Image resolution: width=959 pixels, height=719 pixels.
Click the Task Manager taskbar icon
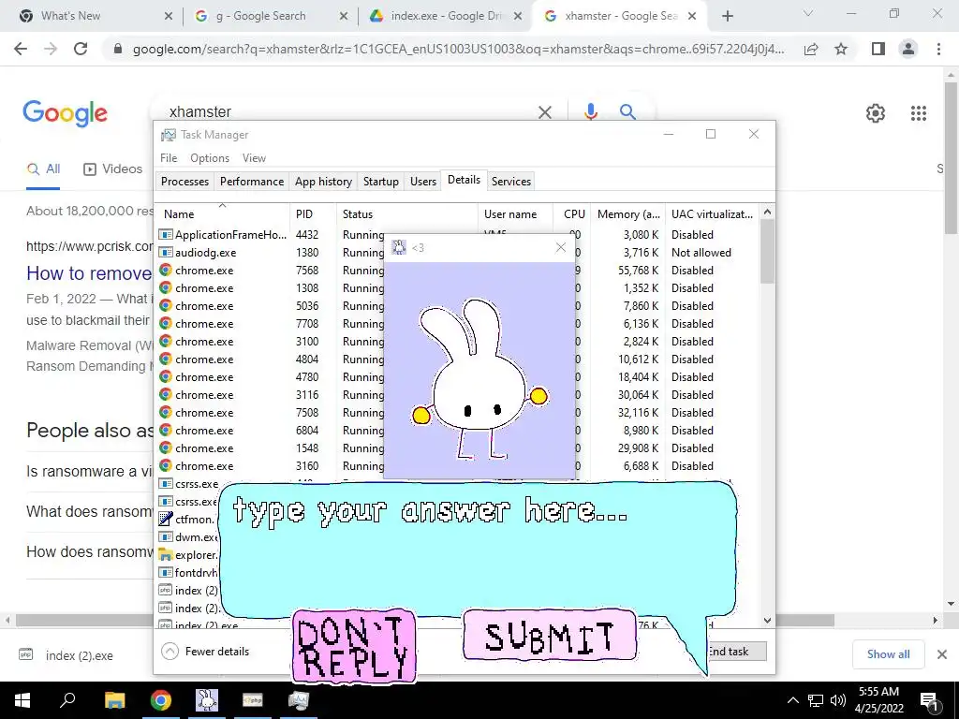(x=299, y=700)
